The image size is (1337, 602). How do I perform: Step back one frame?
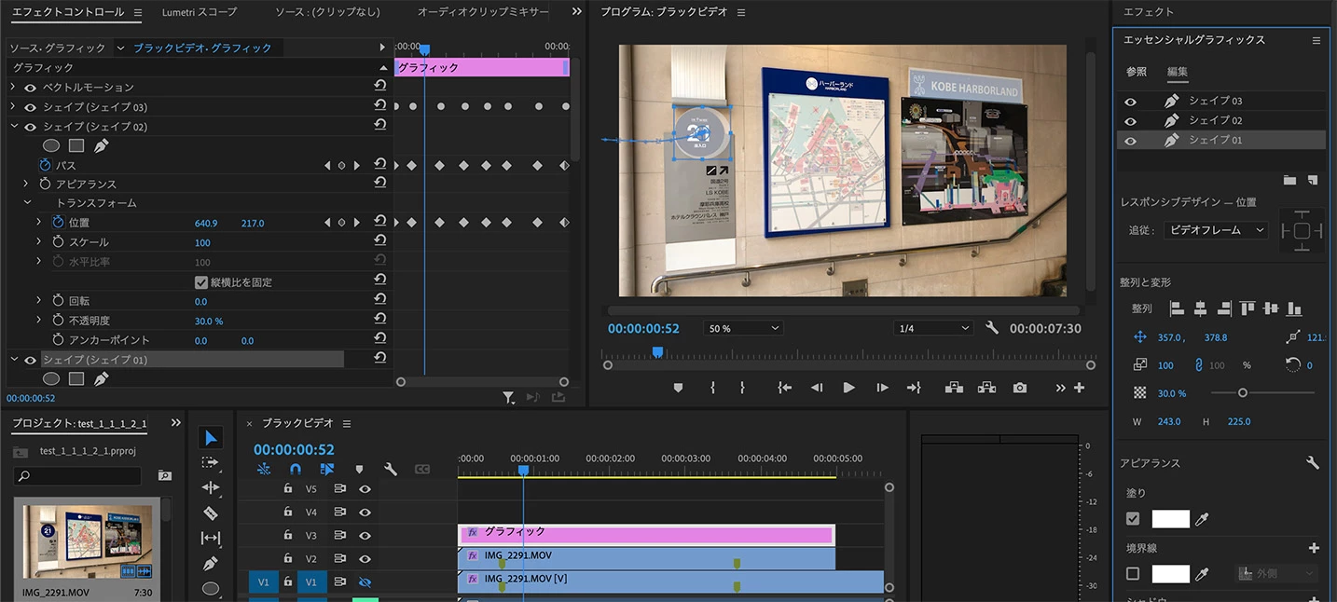point(817,388)
